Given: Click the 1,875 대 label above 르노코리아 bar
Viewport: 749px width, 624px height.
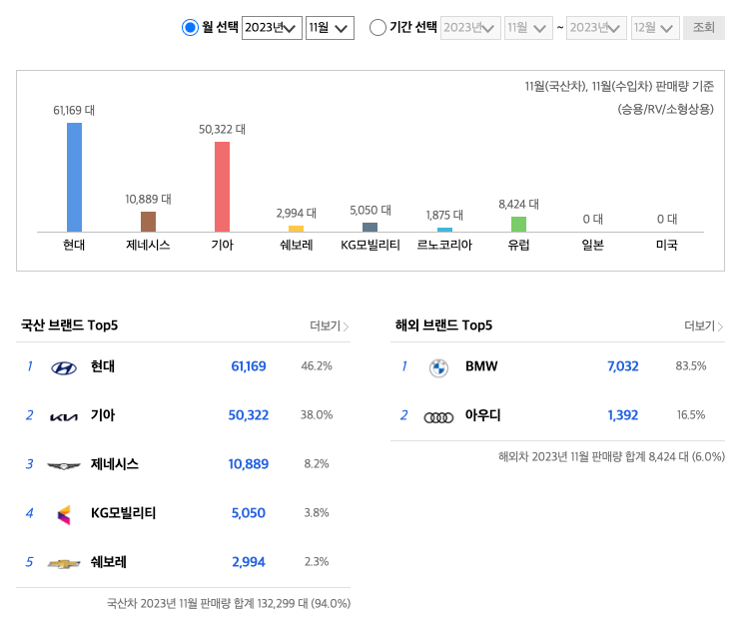Looking at the screenshot, I should tap(444, 216).
